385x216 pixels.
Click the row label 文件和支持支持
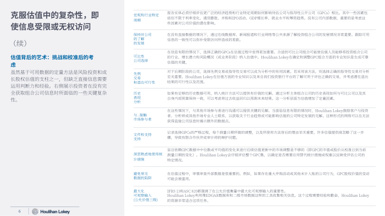pyautogui.click(x=143, y=137)
